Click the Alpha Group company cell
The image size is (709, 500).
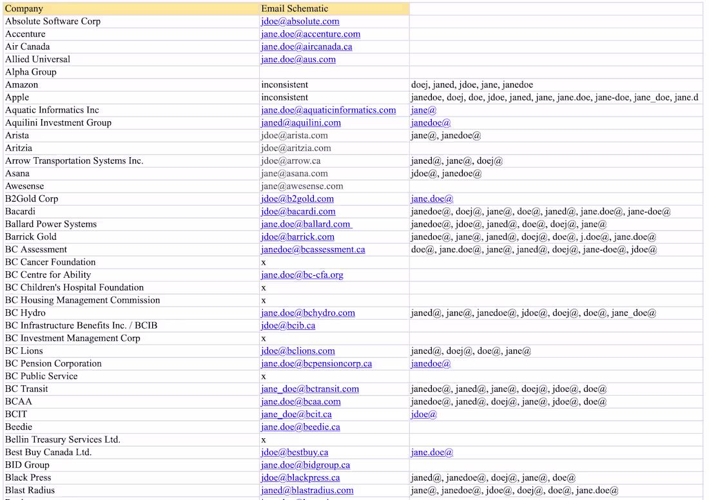[x=129, y=72]
